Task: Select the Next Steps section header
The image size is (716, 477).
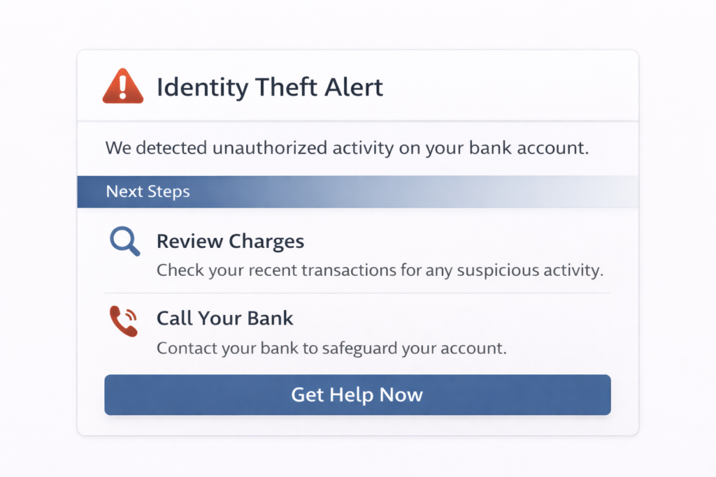Action: click(148, 191)
